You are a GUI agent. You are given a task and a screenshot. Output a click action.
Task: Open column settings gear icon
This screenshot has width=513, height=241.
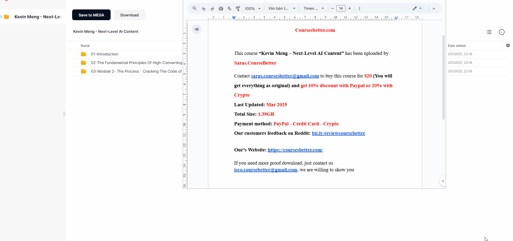point(508,45)
